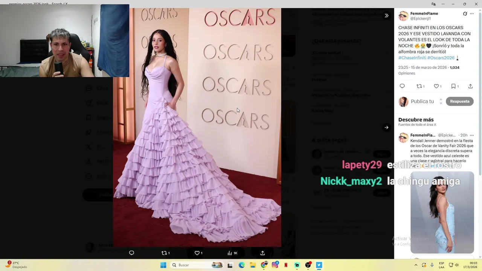Open the weather widget showing 27°C Despejado
This screenshot has height=271, width=482.
click(16, 265)
